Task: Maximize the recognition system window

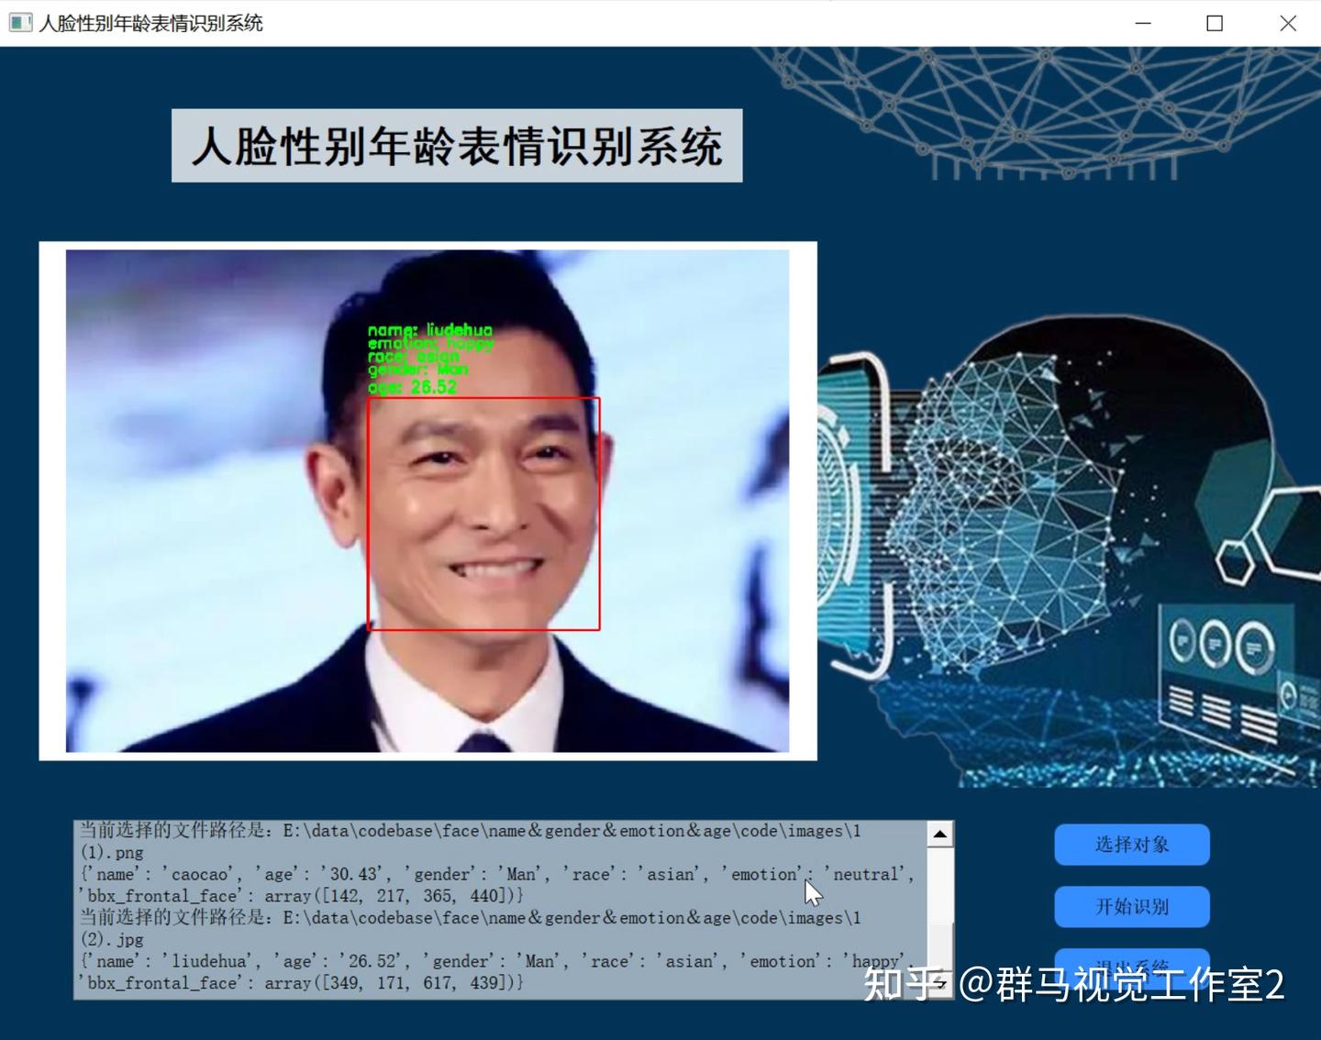Action: [1215, 23]
